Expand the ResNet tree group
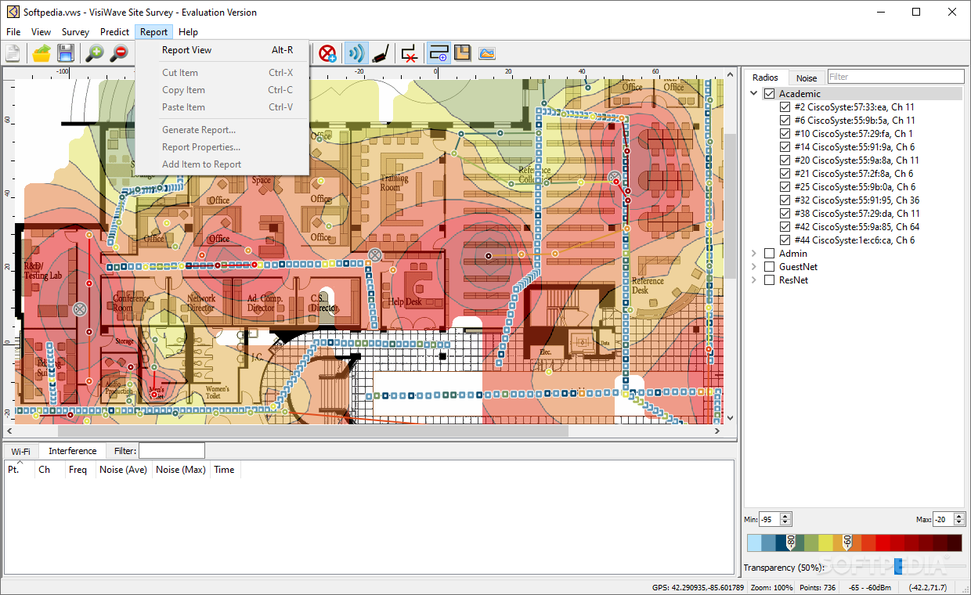This screenshot has width=971, height=595. pos(754,280)
